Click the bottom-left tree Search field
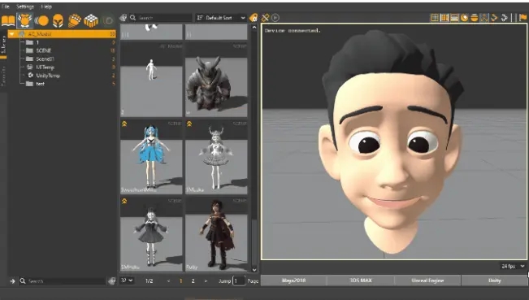 click(63, 280)
